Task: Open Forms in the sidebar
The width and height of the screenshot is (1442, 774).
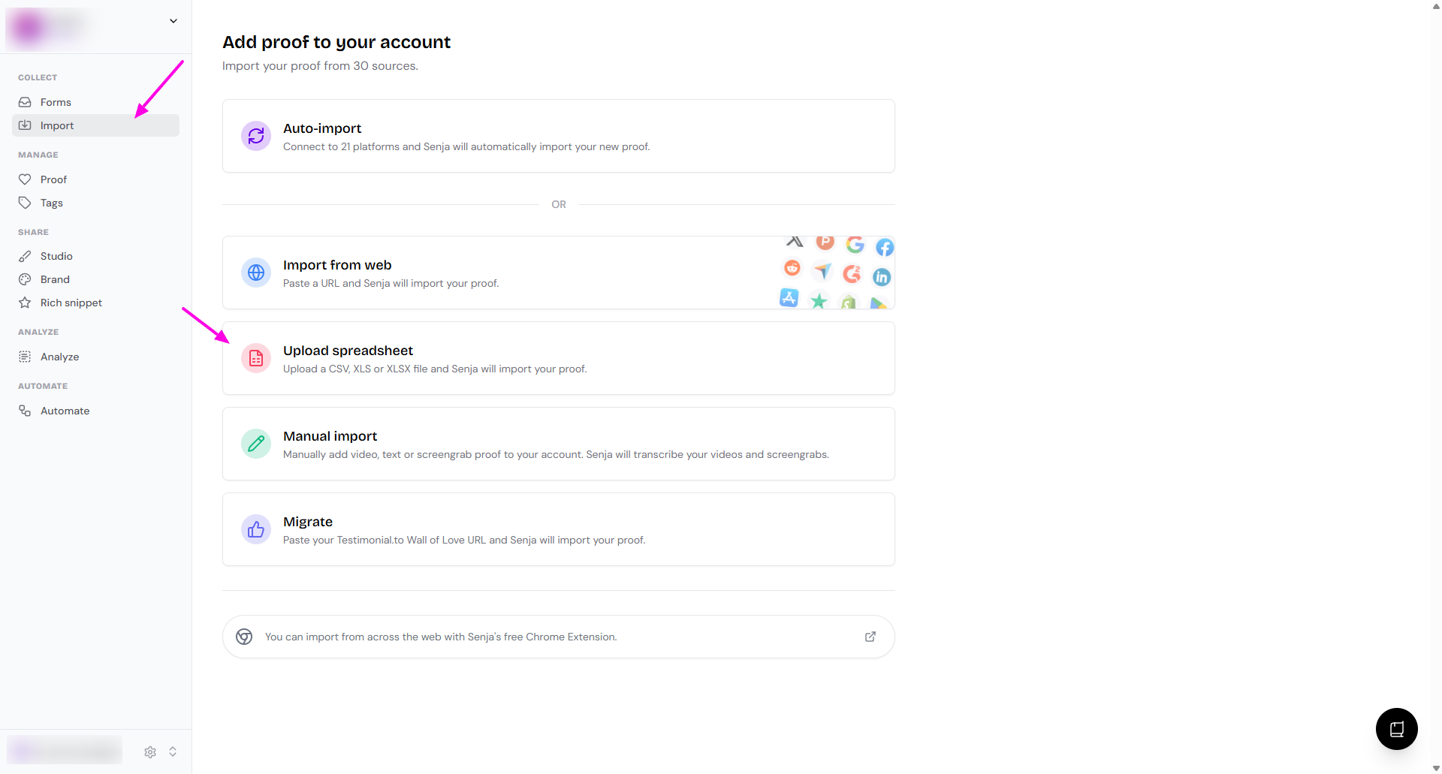Action: click(x=56, y=102)
